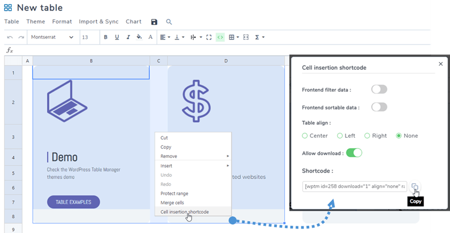450x233 pixels.
Task: Expand the cell borders dropdown
Action: pyautogui.click(x=234, y=37)
